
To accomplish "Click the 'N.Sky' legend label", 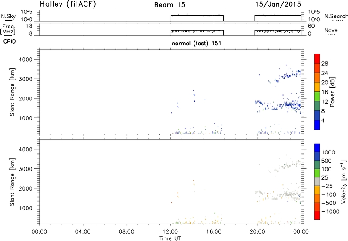I will pyautogui.click(x=8, y=16).
